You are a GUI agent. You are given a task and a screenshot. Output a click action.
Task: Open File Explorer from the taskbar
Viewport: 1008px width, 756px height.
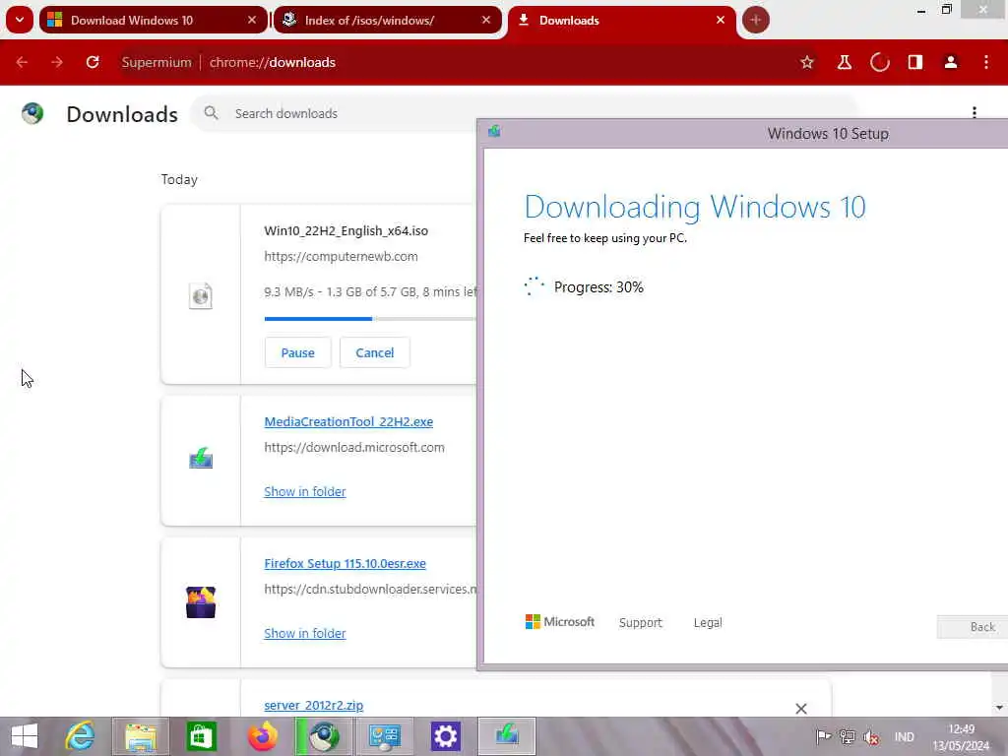tap(141, 736)
